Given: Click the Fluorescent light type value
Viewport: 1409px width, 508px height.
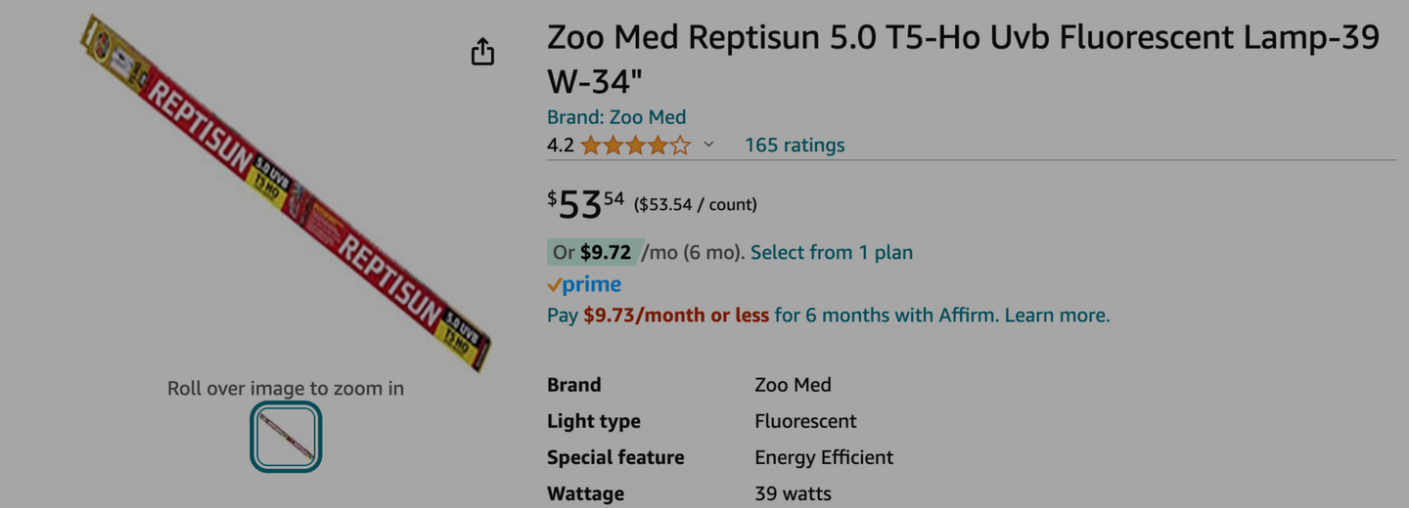Looking at the screenshot, I should pyautogui.click(x=805, y=421).
